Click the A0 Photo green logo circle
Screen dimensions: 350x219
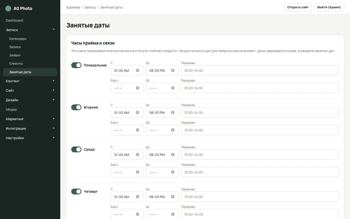[x=8, y=9]
